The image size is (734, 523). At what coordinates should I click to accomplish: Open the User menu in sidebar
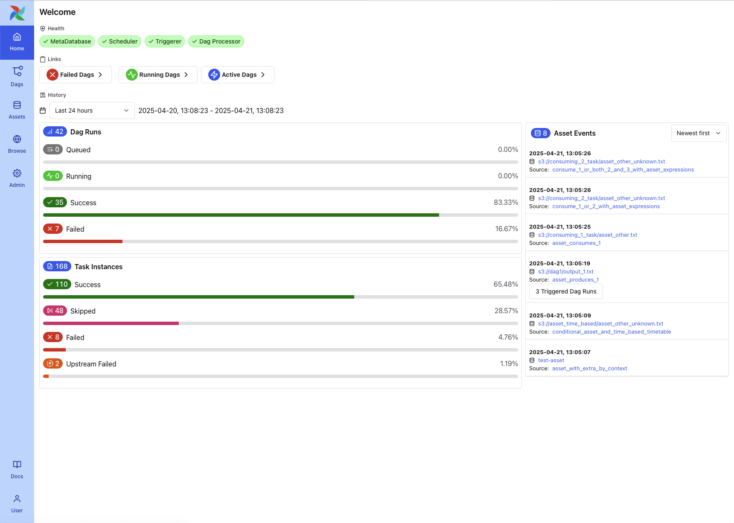(x=17, y=503)
